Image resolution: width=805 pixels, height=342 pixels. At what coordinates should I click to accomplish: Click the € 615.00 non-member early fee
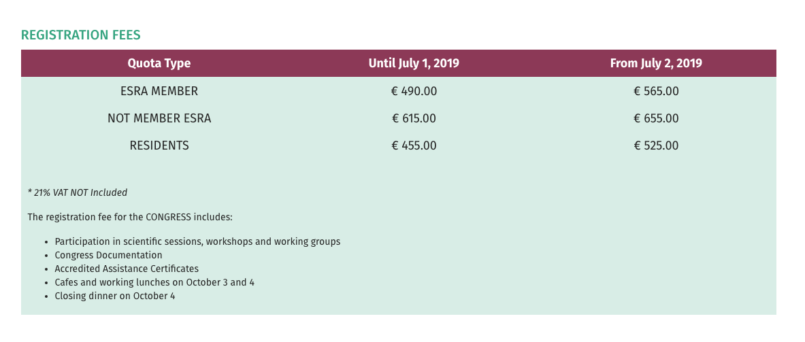pyautogui.click(x=414, y=118)
